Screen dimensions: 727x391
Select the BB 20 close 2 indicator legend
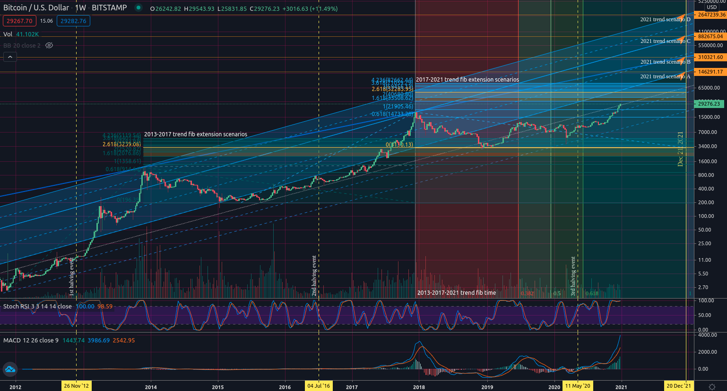point(22,46)
